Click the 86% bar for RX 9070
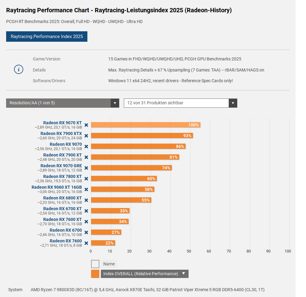The image size is (306, 297). click(x=138, y=146)
